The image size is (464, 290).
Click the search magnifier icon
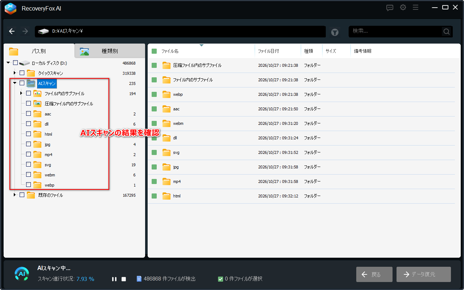[447, 32]
